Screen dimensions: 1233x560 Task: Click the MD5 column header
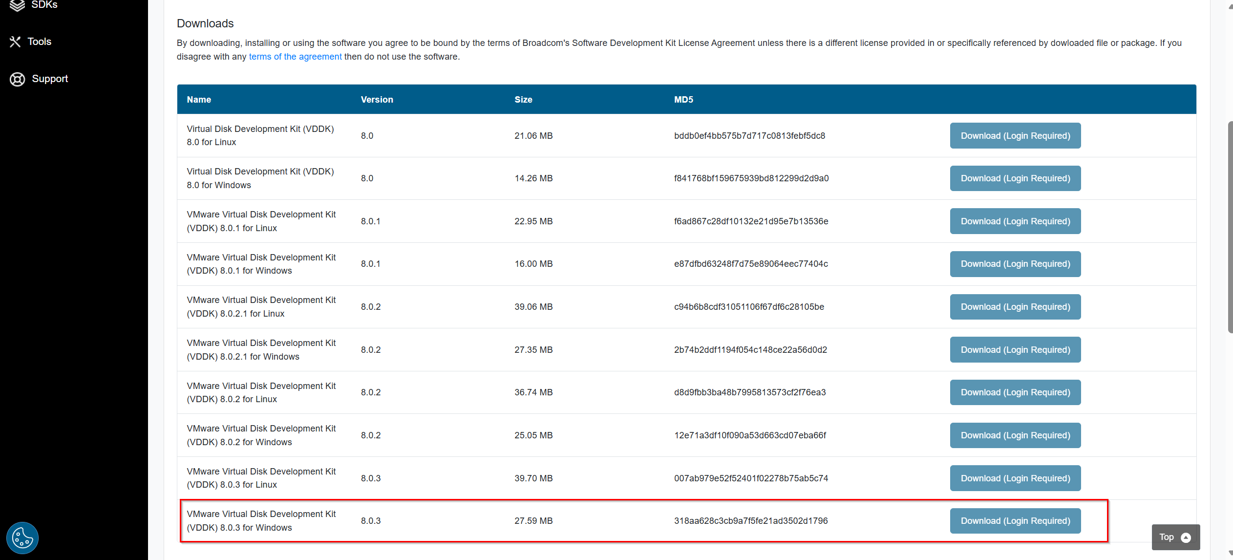683,100
